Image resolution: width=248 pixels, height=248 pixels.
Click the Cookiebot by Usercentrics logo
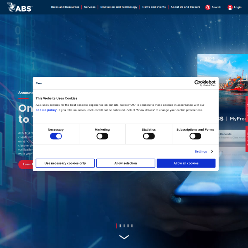[205, 83]
